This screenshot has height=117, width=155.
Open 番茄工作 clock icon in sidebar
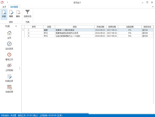click(9, 55)
